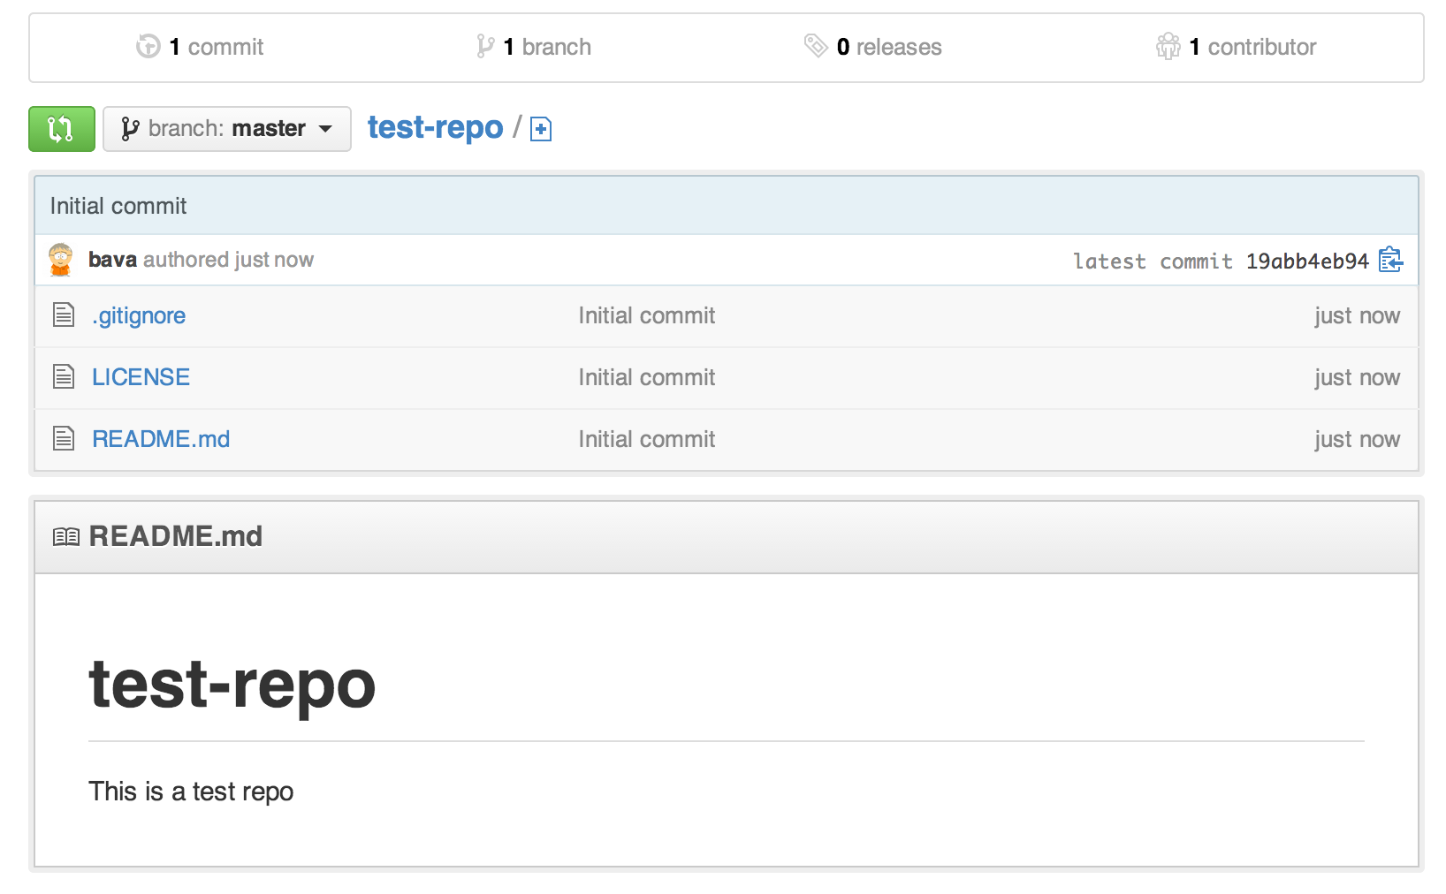Screen dimensions: 1446x894
Task: Create a new file with the plus icon
Action: tap(541, 130)
